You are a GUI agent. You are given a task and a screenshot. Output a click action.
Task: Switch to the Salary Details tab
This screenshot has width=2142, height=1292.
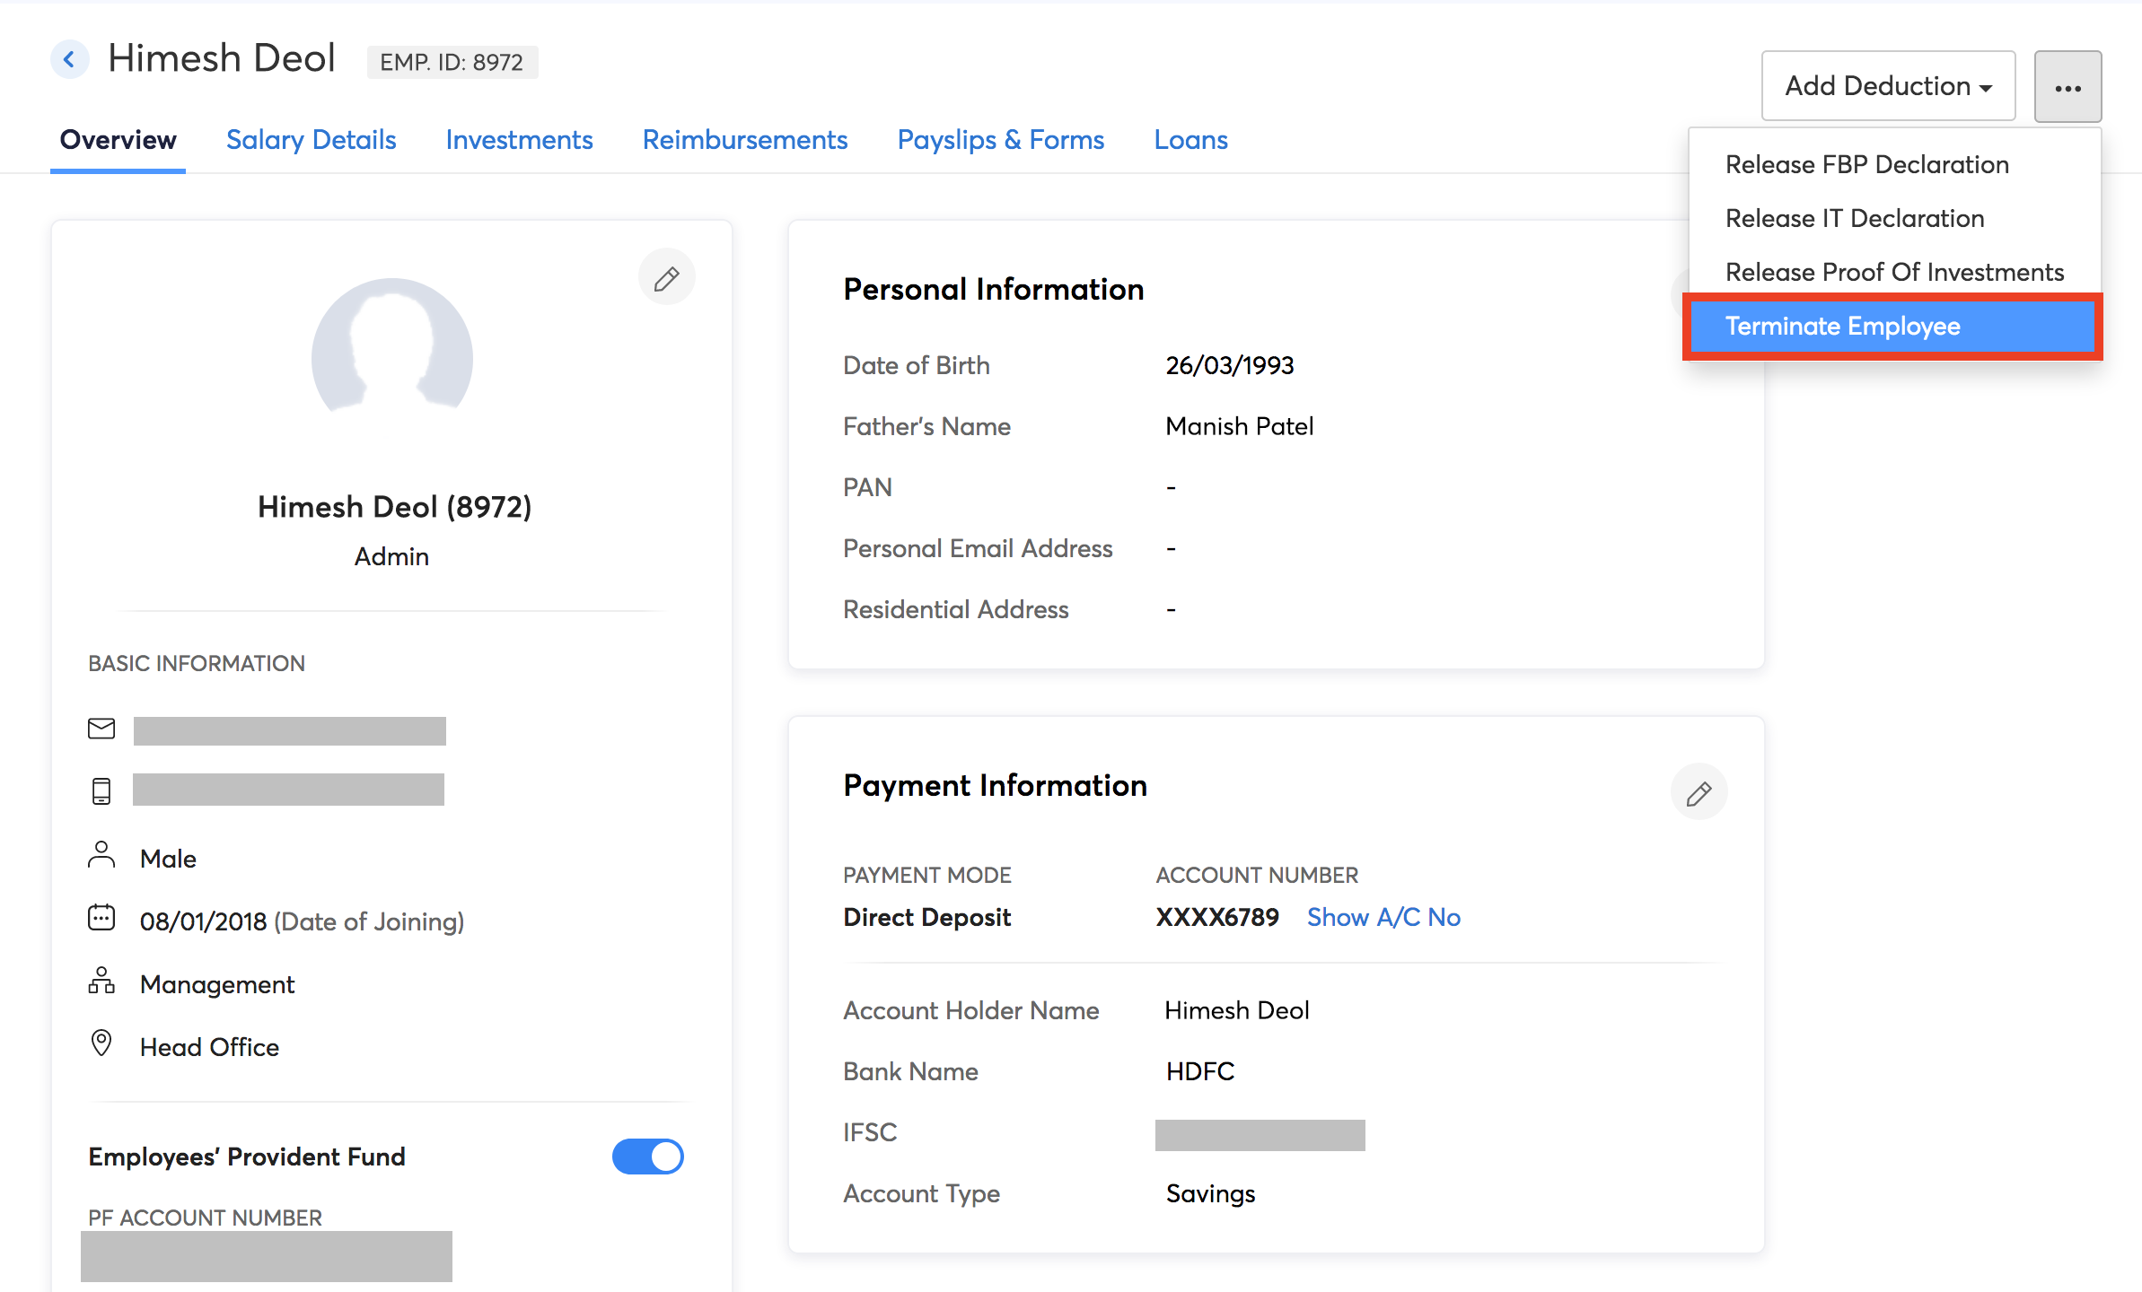pyautogui.click(x=311, y=140)
